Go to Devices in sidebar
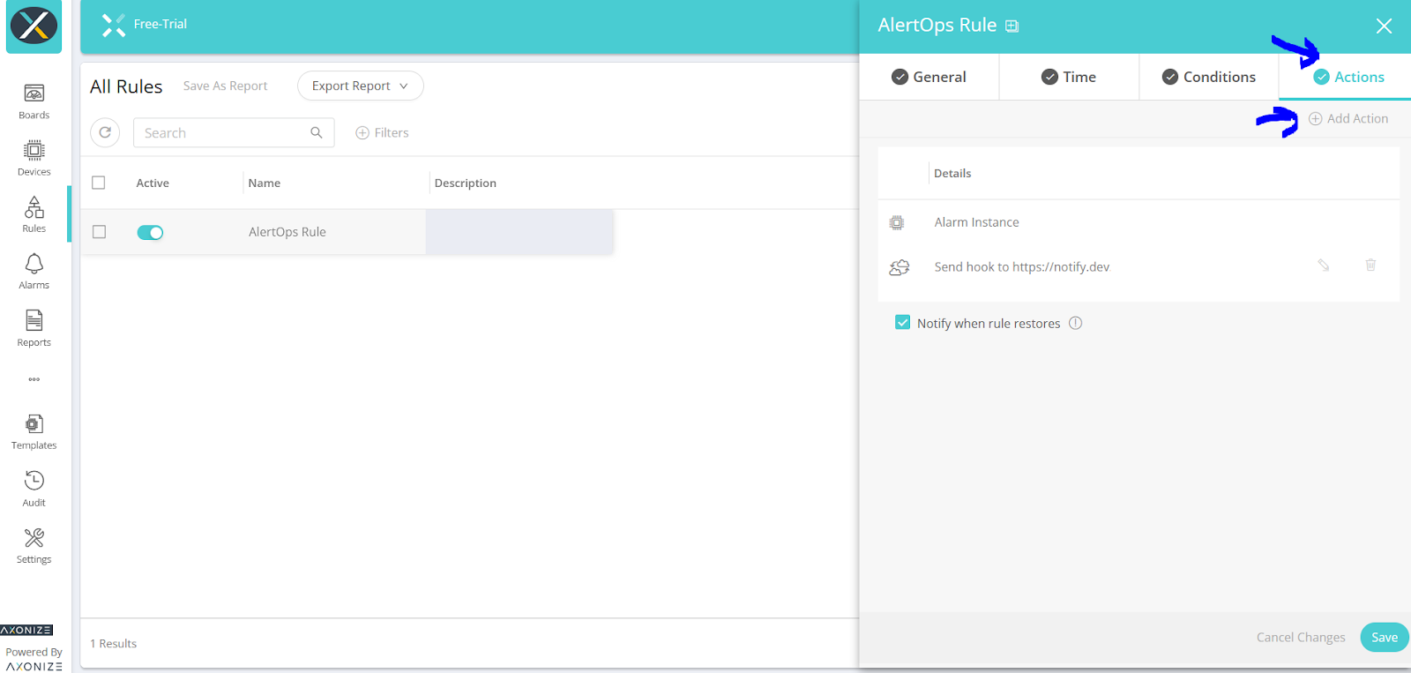The image size is (1411, 673). [x=34, y=151]
